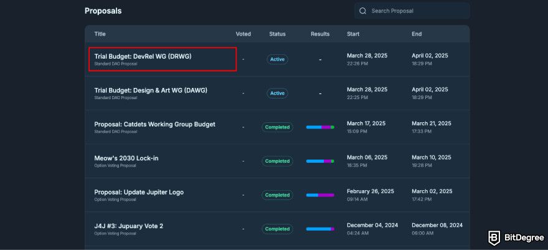Click end date March 02, 2025
548x250 pixels.
[432, 191]
